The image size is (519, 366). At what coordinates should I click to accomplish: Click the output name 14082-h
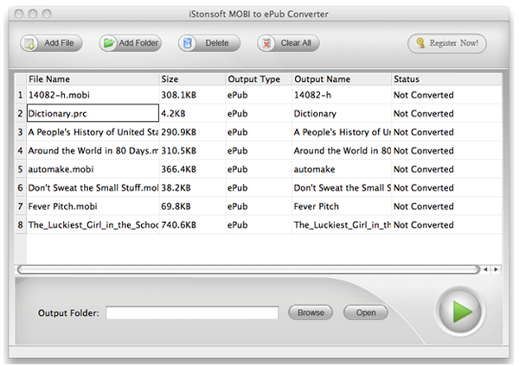(x=342, y=95)
